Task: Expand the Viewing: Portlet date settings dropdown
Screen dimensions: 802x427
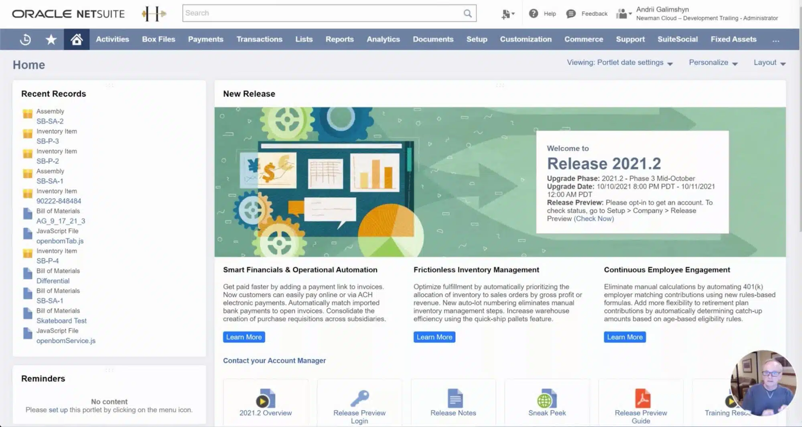Action: pos(620,63)
